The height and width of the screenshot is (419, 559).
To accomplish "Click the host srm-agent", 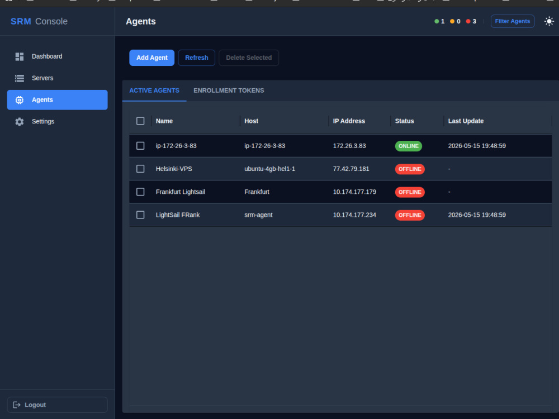I will (x=258, y=215).
